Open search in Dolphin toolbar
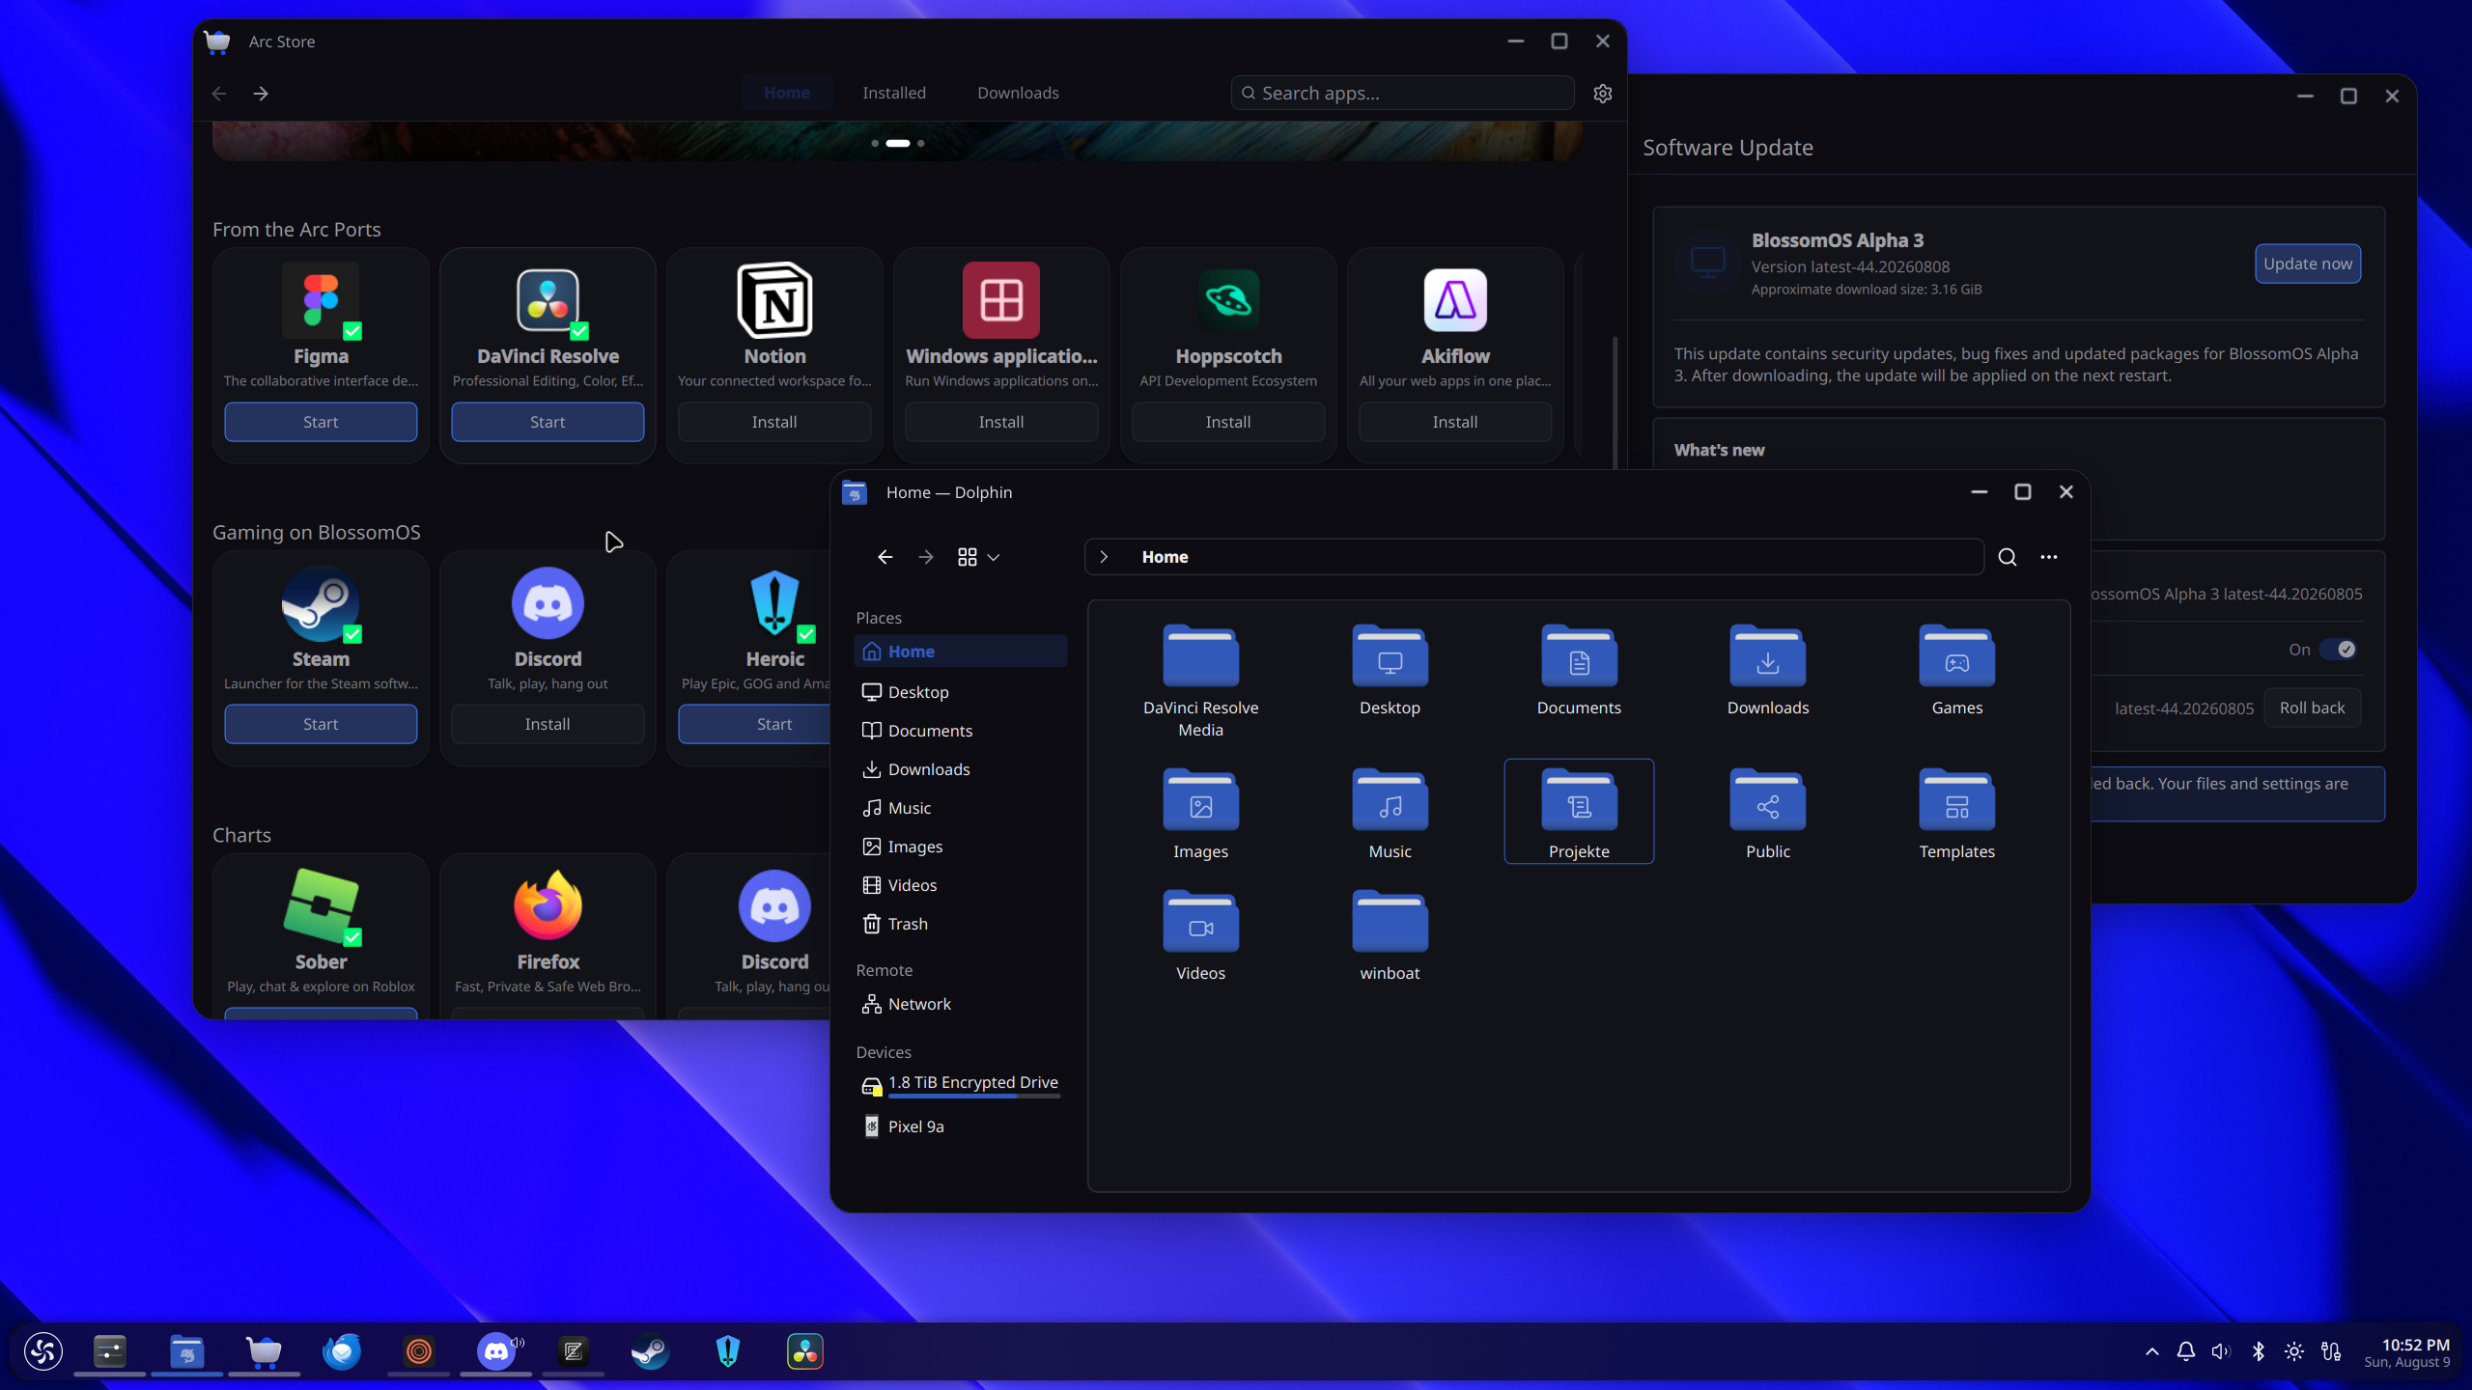 [x=2008, y=557]
